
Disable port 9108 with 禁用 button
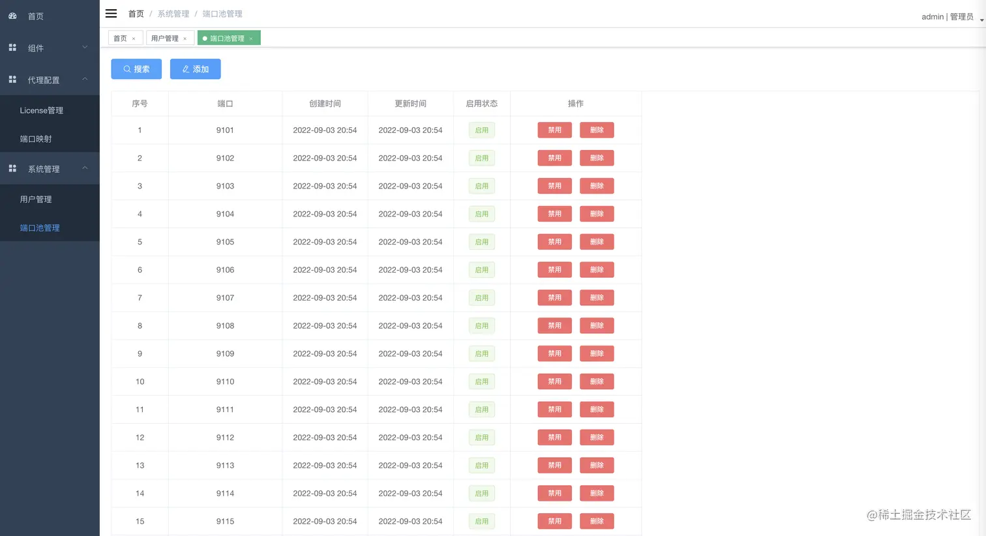[554, 325]
